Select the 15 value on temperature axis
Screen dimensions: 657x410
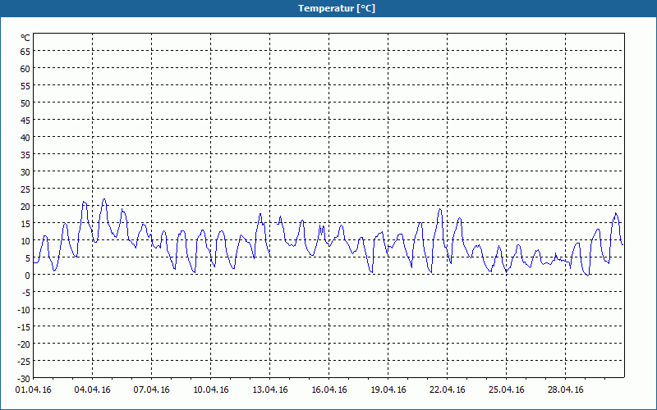click(25, 224)
